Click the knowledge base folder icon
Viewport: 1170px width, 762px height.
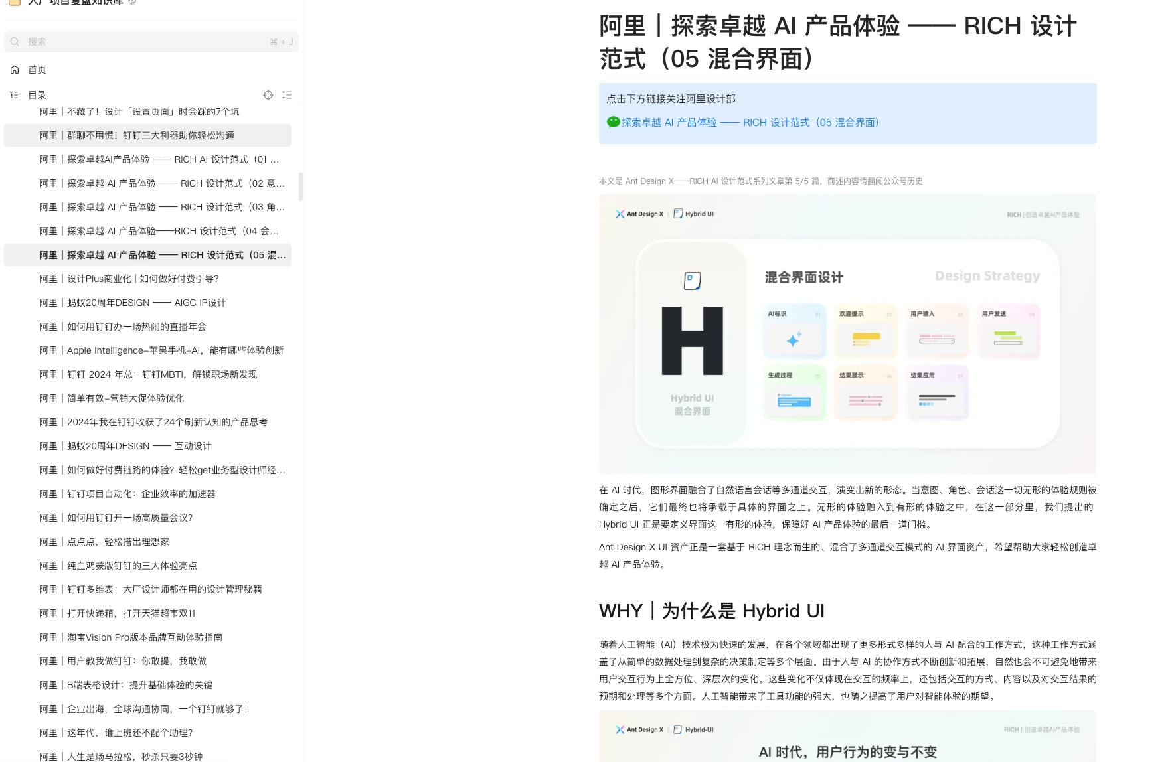tap(15, 2)
